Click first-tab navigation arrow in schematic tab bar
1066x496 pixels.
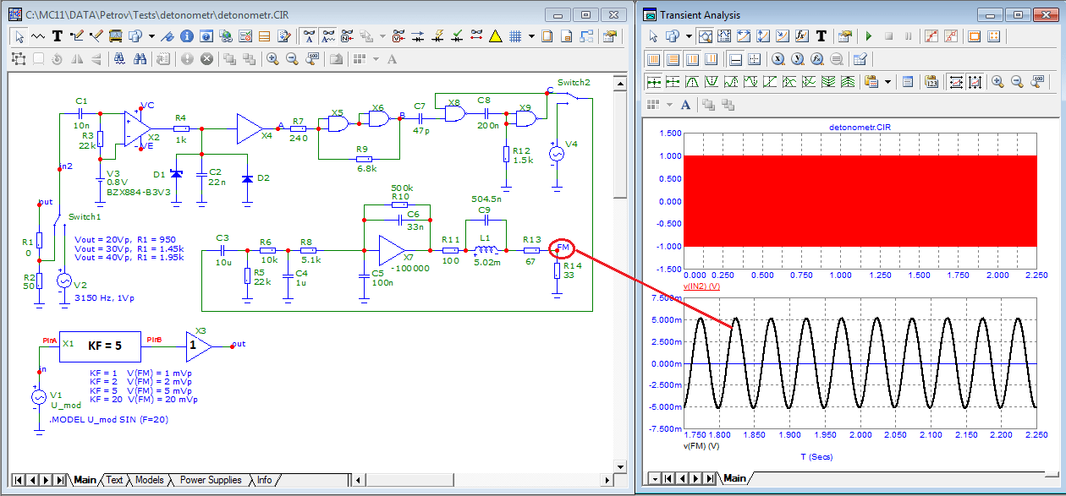19,480
